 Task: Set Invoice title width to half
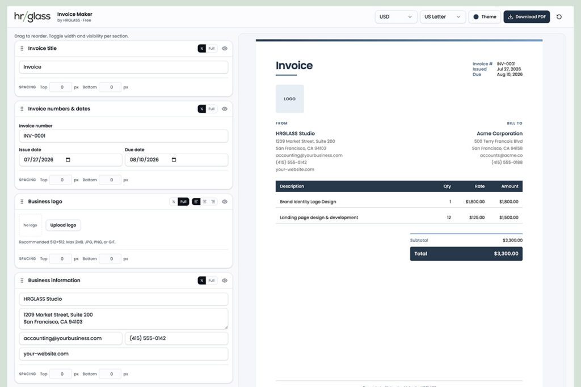click(x=201, y=49)
